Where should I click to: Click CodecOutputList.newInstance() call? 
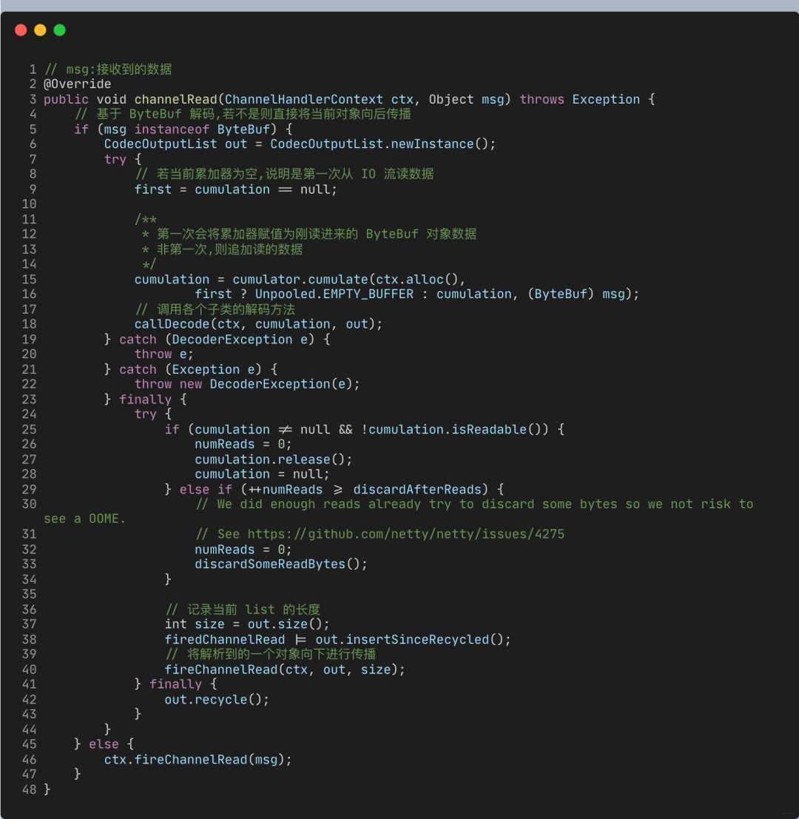[382, 144]
